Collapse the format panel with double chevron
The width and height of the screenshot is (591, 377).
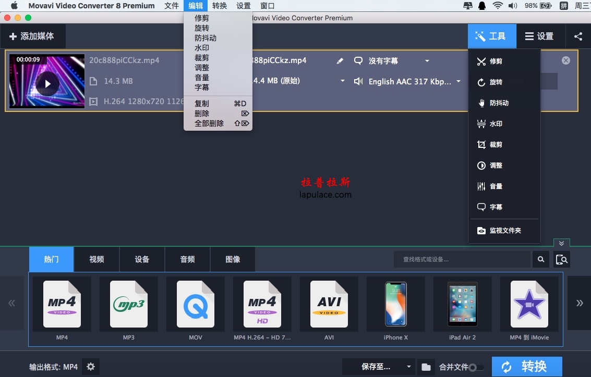pyautogui.click(x=561, y=243)
